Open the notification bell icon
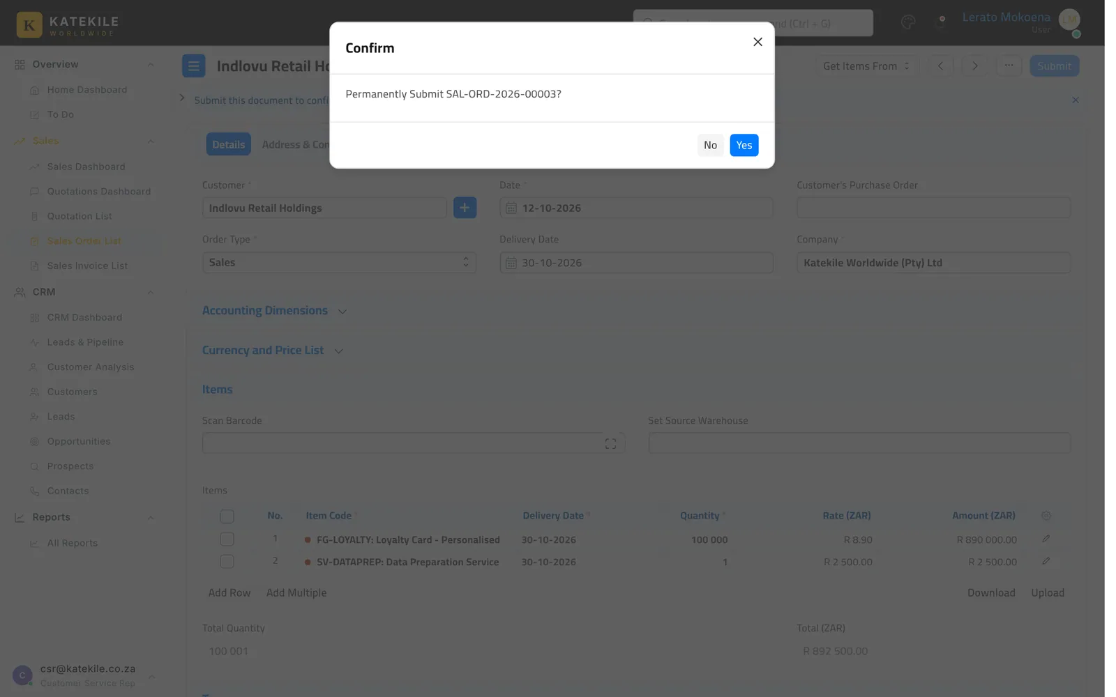Viewport: 1116px width, 697px height. coord(941,22)
